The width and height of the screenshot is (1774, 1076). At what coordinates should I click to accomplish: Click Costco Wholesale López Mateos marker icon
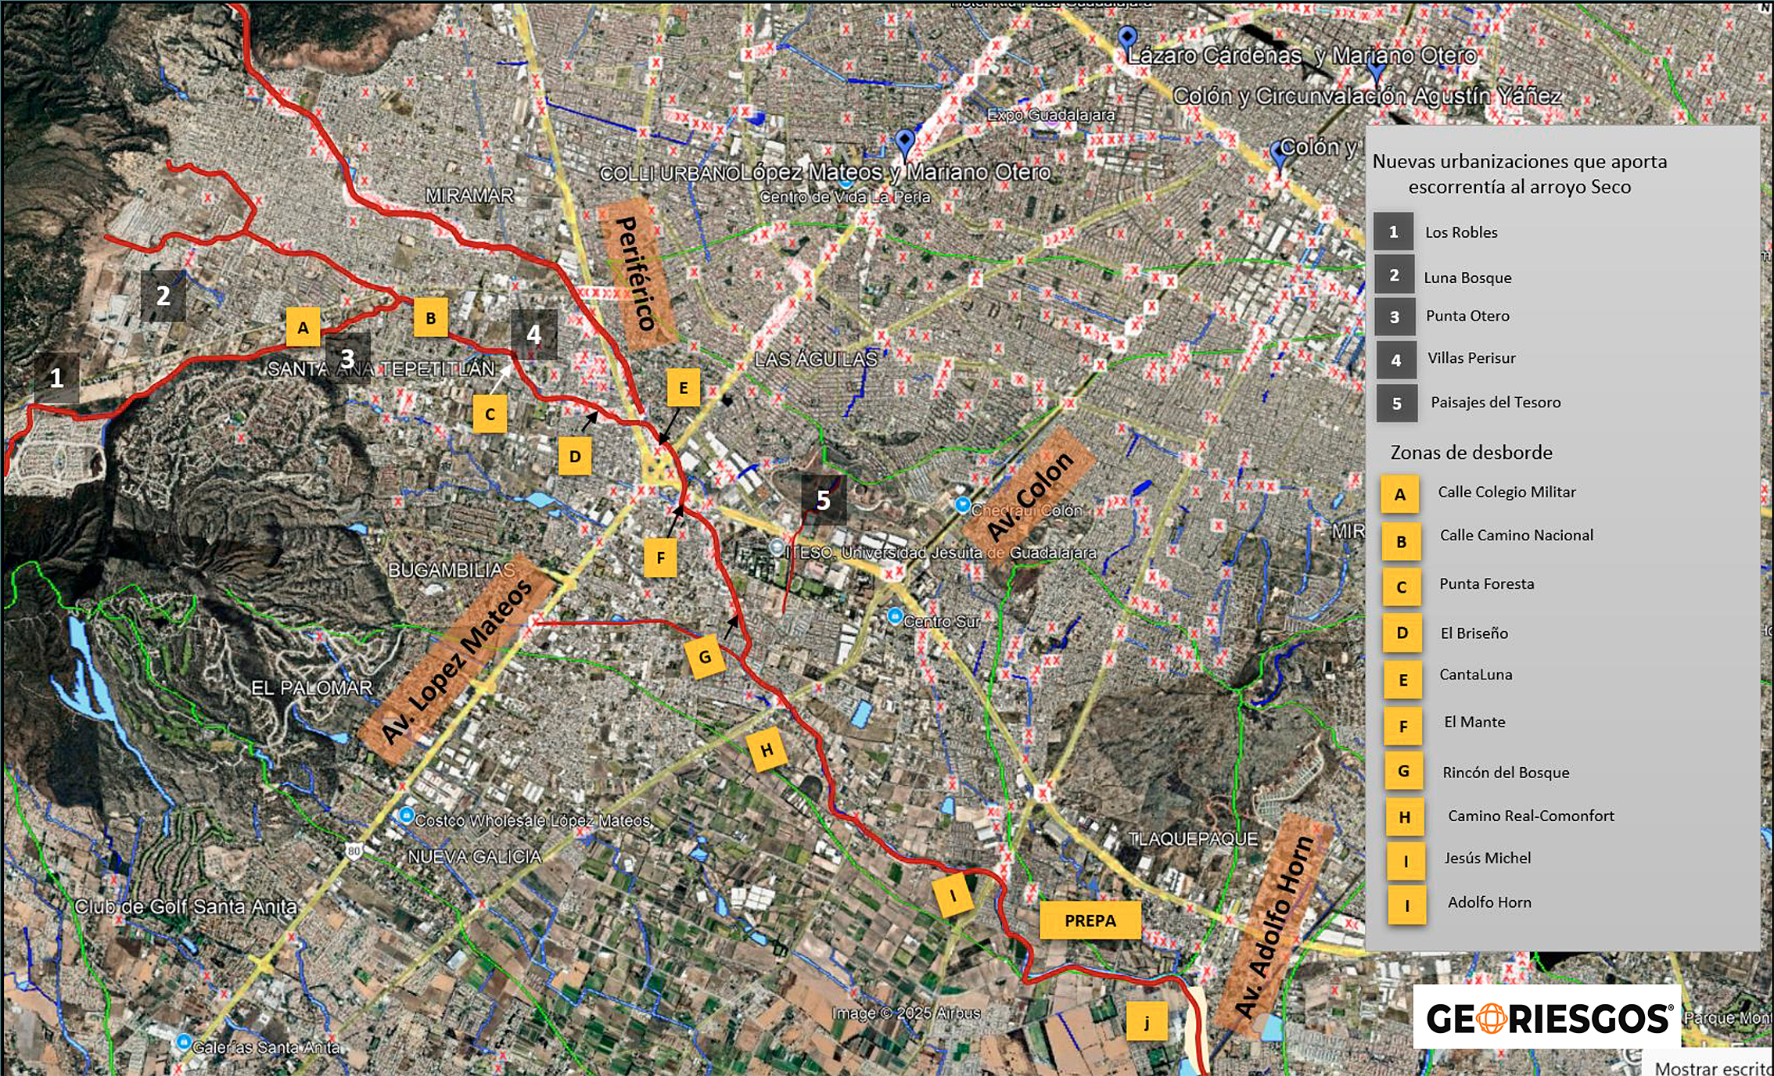pyautogui.click(x=406, y=816)
